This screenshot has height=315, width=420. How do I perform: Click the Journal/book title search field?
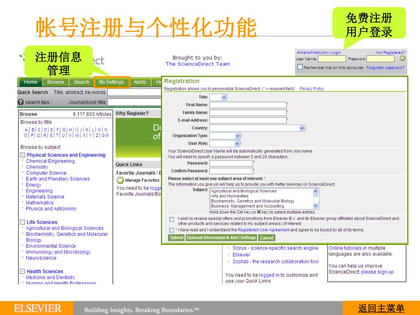[134, 102]
